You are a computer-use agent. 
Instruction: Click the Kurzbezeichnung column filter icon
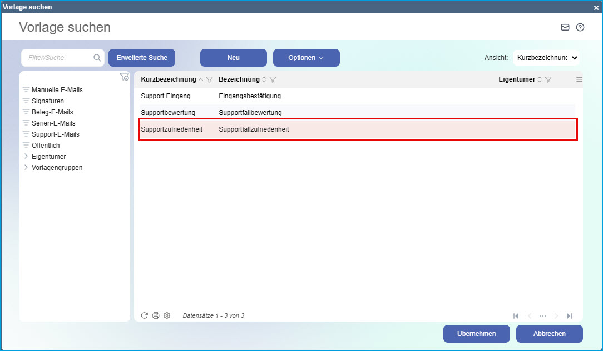[x=210, y=80]
